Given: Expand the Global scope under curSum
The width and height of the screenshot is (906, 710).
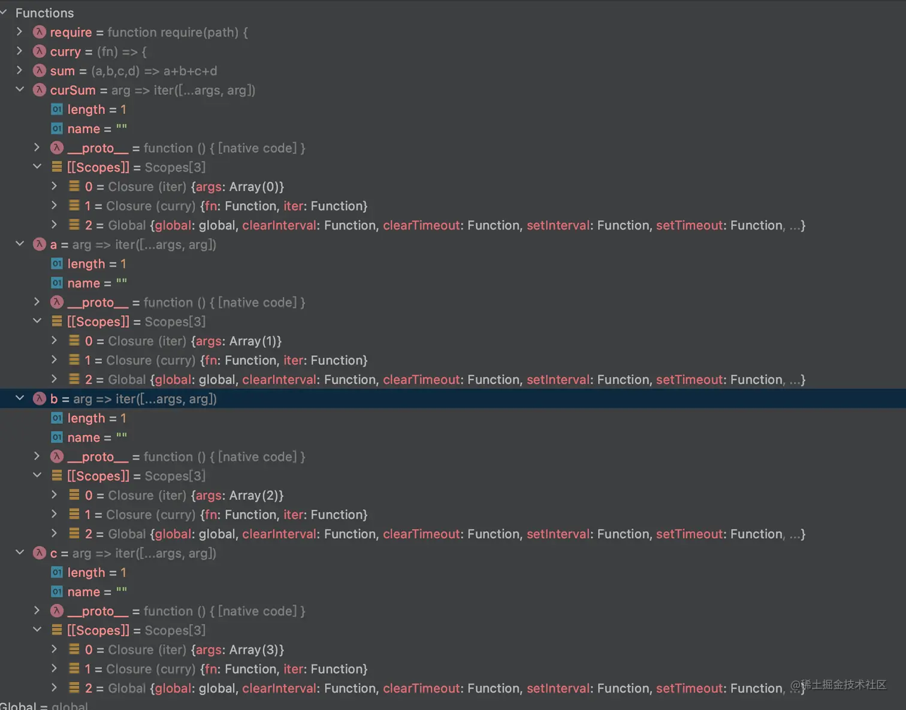Looking at the screenshot, I should [x=55, y=225].
